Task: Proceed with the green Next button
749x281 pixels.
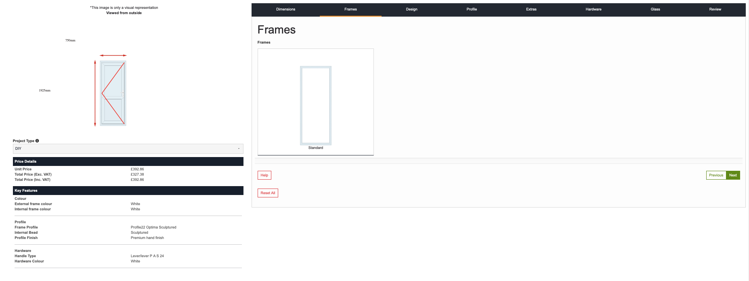Action: click(733, 175)
